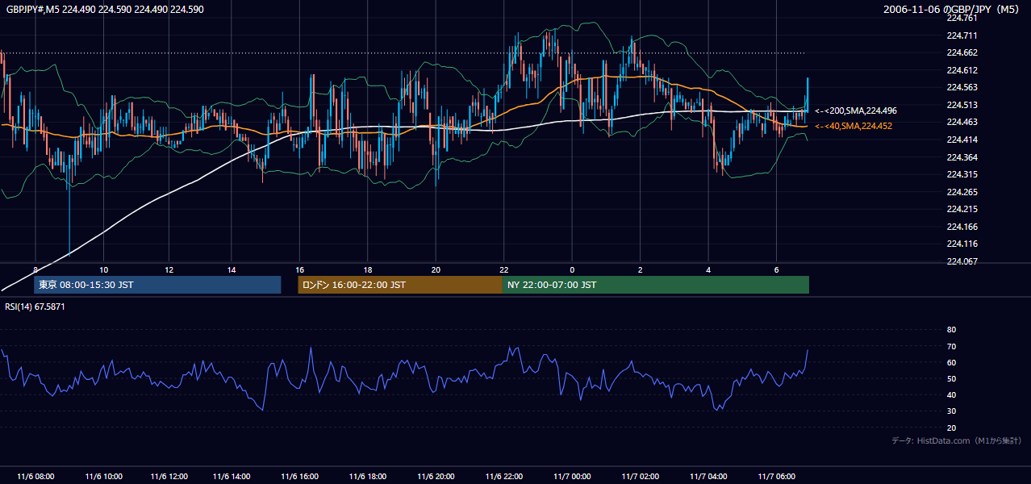The height and width of the screenshot is (484, 1031).
Task: Click the RSI axis level 30
Action: coord(951,411)
